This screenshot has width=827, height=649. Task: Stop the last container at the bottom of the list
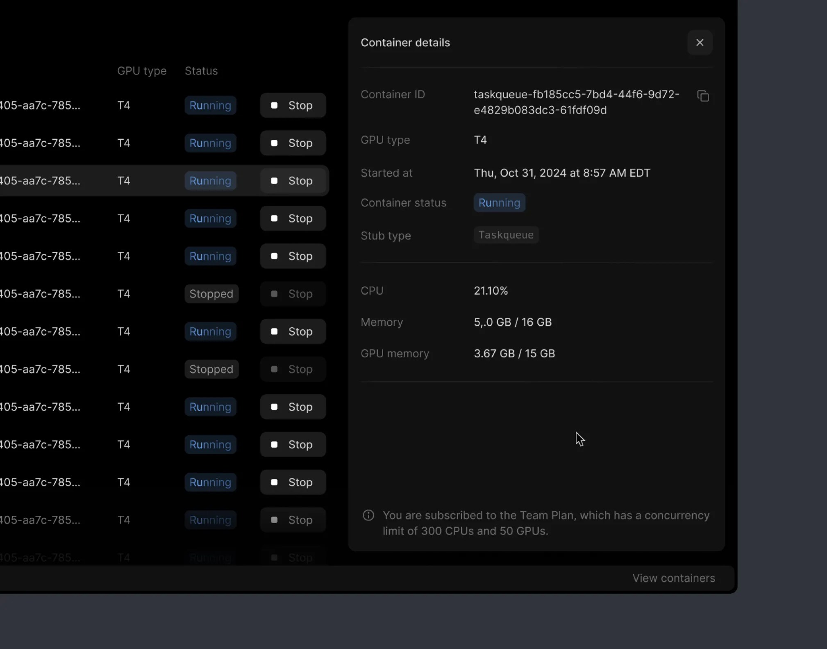pos(293,557)
